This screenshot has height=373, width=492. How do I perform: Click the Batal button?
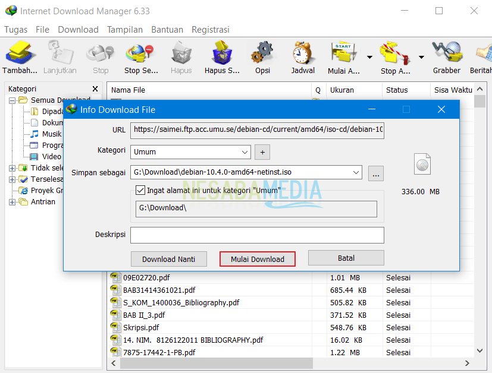click(x=346, y=258)
